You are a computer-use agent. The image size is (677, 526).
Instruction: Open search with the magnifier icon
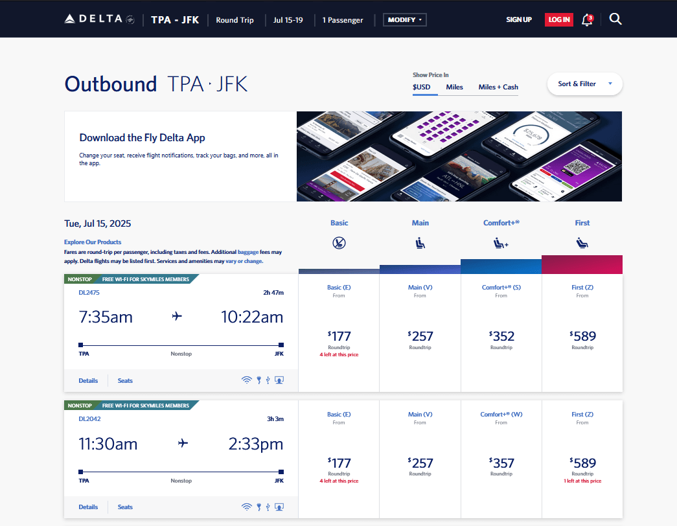[x=615, y=19]
